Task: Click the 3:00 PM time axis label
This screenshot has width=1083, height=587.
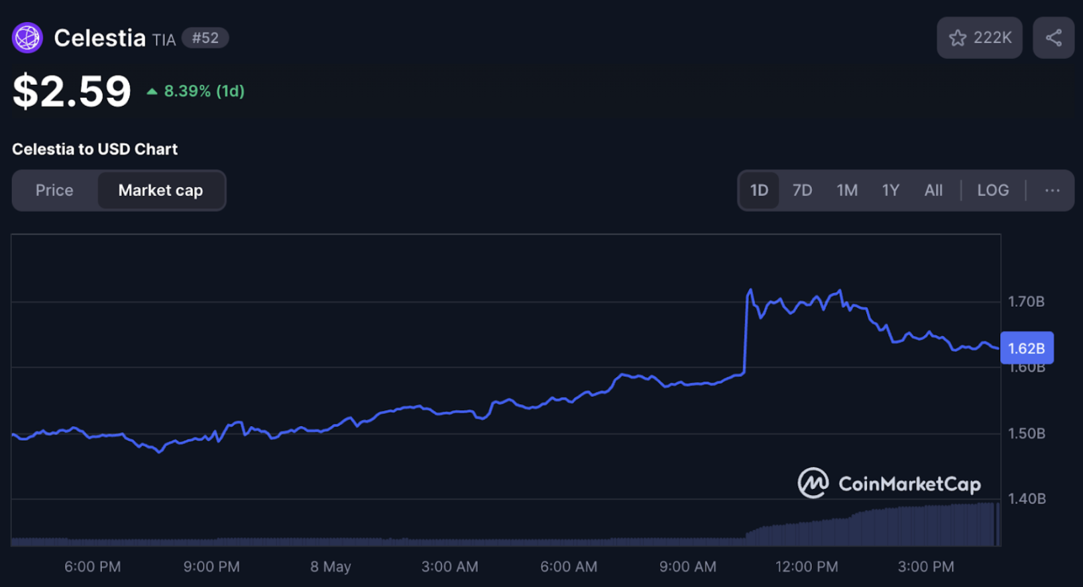Action: pos(926,567)
